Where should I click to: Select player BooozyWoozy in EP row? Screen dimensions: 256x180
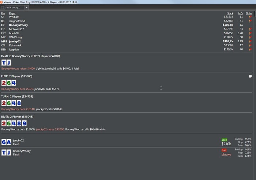point(18,25)
